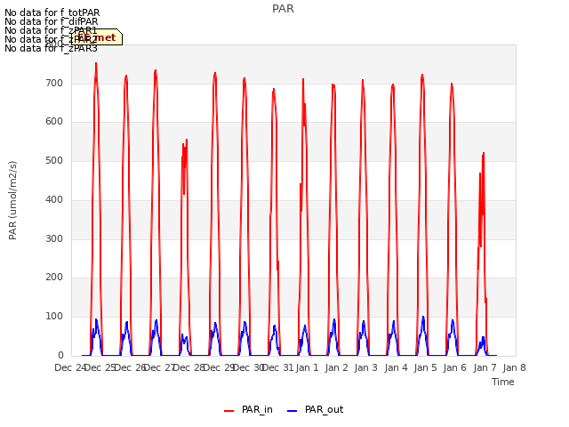The width and height of the screenshot is (569, 427).
Task: Select the PAR_in legend label
Action: click(x=257, y=409)
